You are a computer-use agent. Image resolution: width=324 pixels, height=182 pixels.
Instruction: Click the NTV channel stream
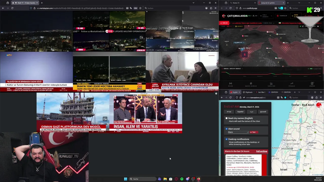coord(36,72)
